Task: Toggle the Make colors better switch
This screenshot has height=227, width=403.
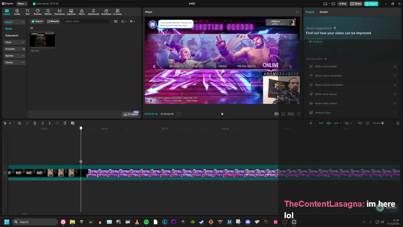Action: coord(395,67)
